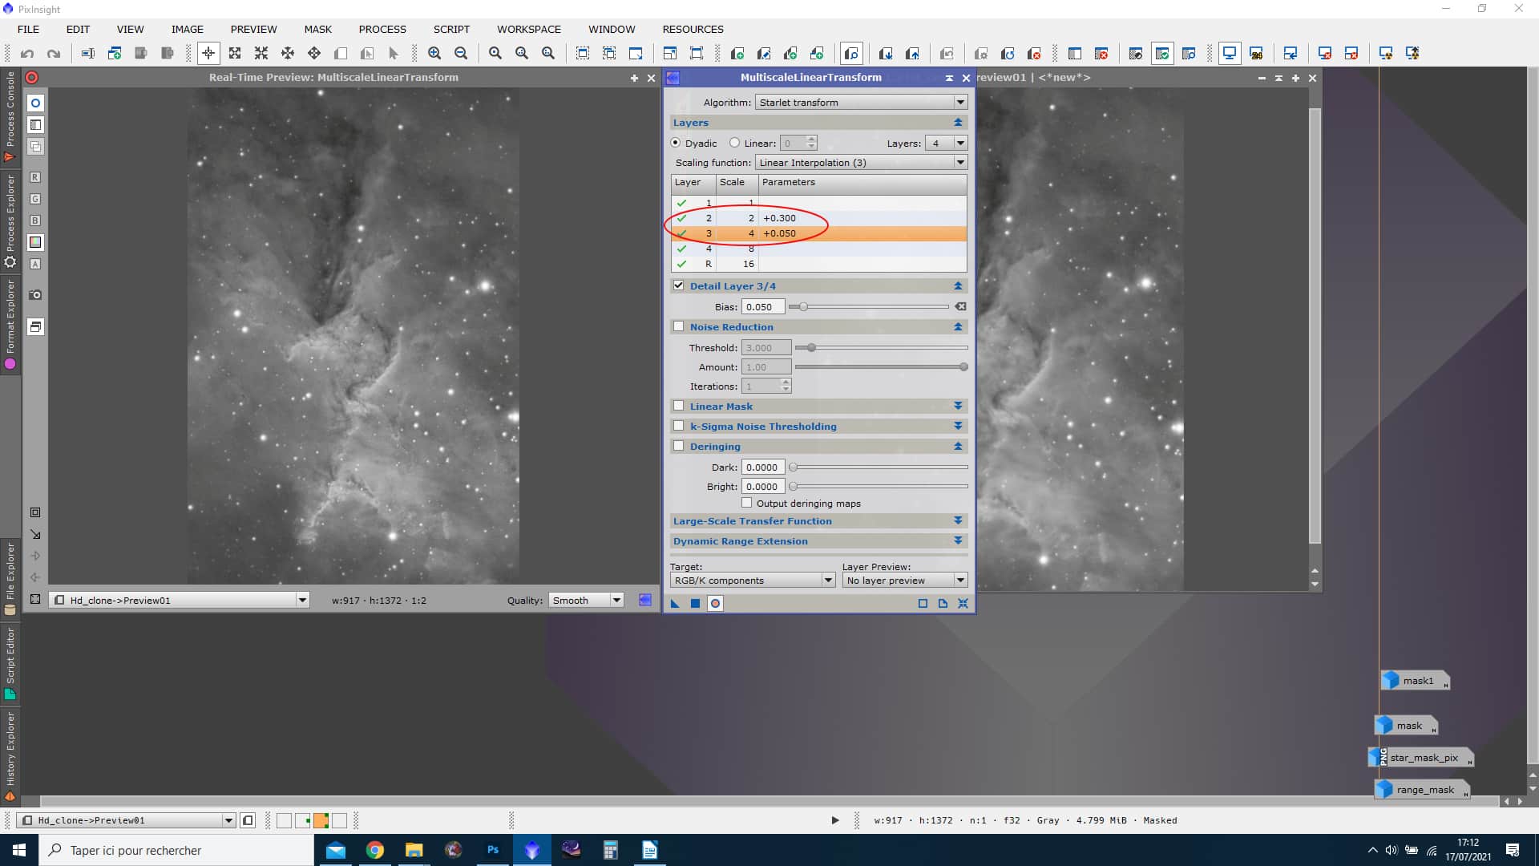This screenshot has height=866, width=1539.
Task: Select the Linear radio button in Layers
Action: (x=735, y=143)
